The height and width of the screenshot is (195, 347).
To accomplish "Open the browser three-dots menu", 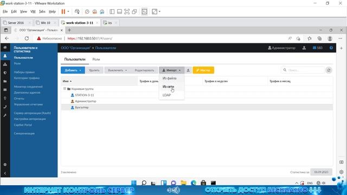I will pyautogui.click(x=340, y=38).
